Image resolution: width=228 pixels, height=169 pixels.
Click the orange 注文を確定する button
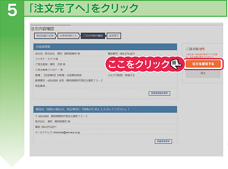203,64
